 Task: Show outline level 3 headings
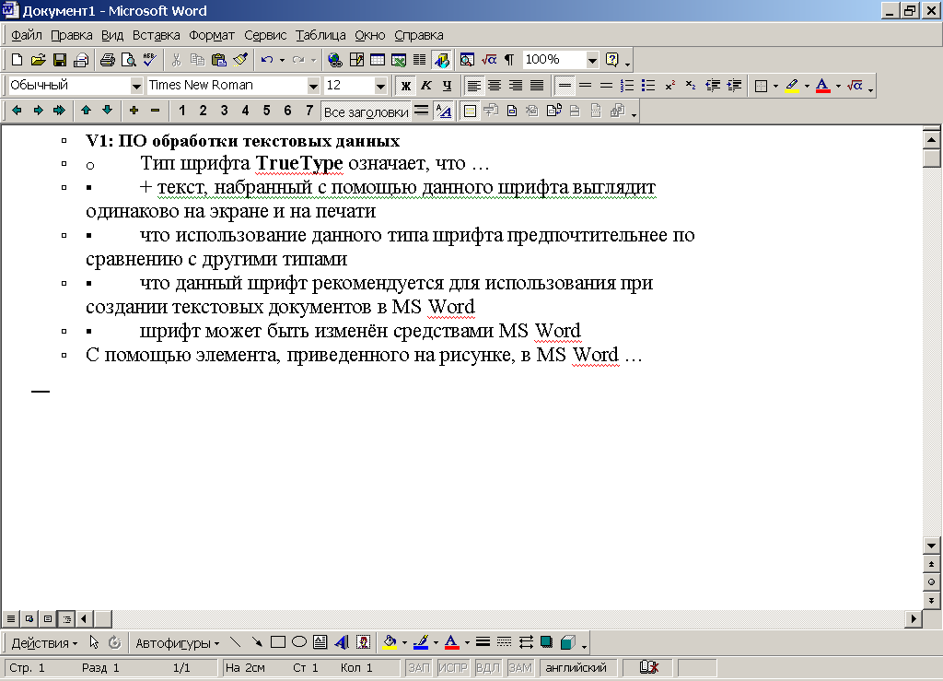point(225,111)
